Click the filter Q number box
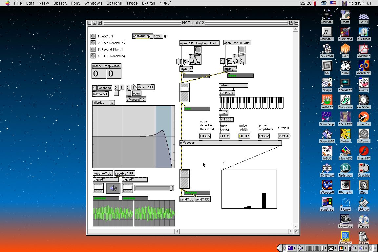The image size is (378, 252). tap(284, 136)
